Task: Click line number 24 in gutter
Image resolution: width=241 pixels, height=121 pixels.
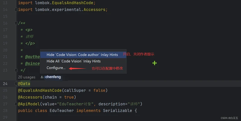Action: [x=5, y=84]
